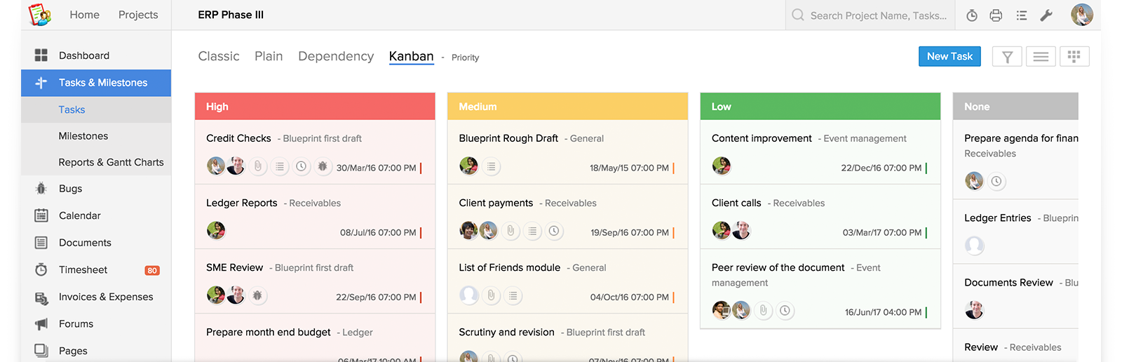Screen dimensions: 1122x362
Task: Switch to the grid view icon
Action: pos(1074,57)
